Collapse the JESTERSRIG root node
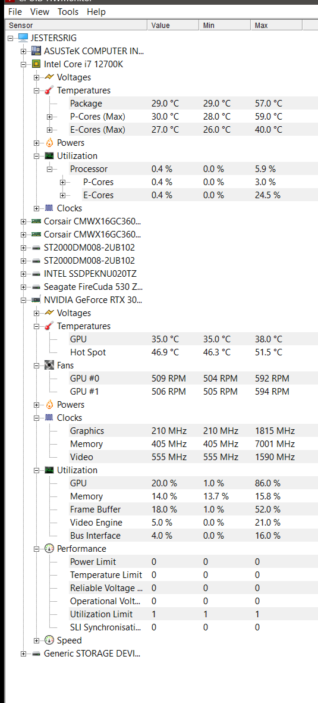This screenshot has width=318, height=703. (11, 38)
